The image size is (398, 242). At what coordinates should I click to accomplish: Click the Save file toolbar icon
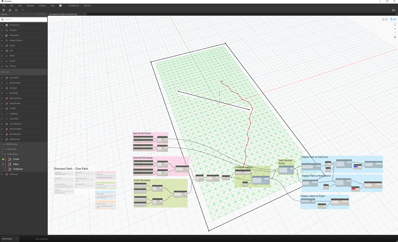(x=16, y=10)
